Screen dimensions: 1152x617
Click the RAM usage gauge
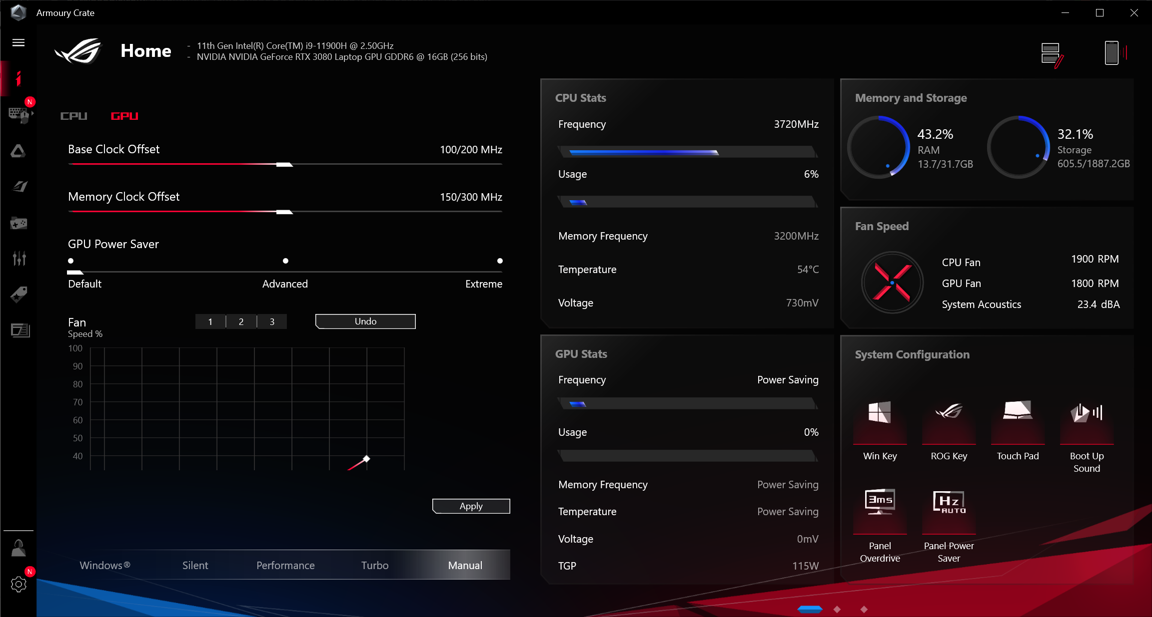(x=879, y=147)
